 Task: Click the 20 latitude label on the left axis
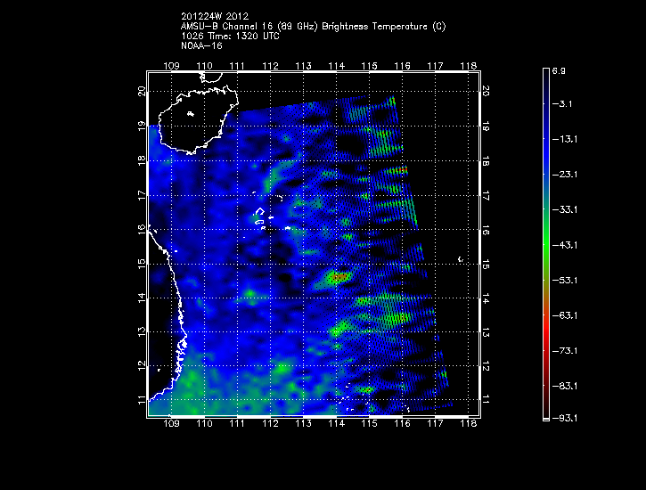pyautogui.click(x=142, y=92)
